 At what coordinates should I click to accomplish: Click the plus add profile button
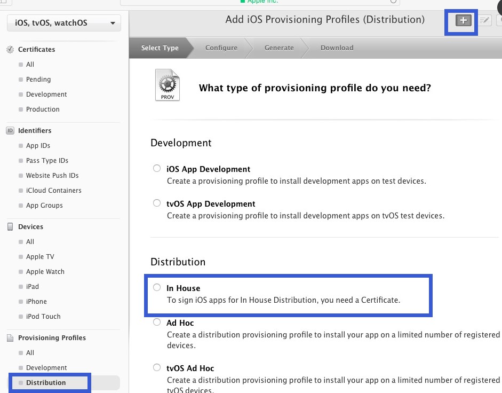463,20
